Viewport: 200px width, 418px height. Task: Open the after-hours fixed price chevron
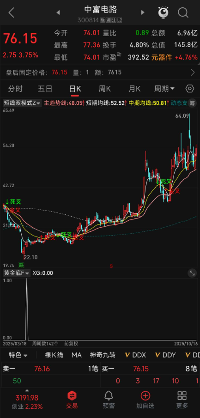[193, 72]
